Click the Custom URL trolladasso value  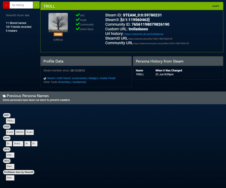click(x=138, y=29)
